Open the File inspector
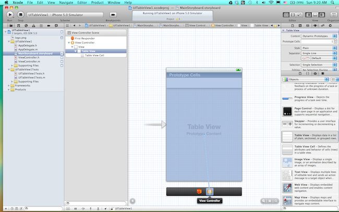Viewport: 339px width, 212px height. [x=293, y=26]
